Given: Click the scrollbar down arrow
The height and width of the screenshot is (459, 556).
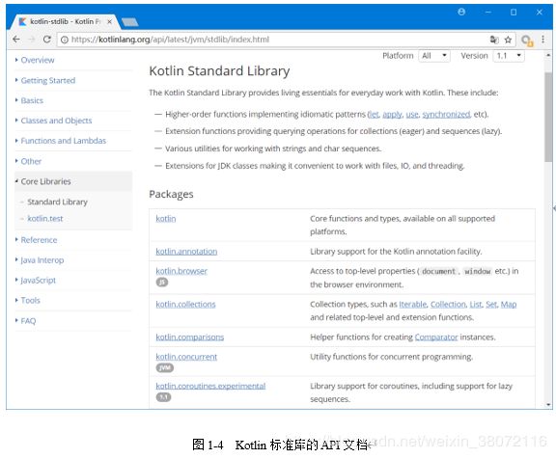Looking at the screenshot, I should coord(548,404).
